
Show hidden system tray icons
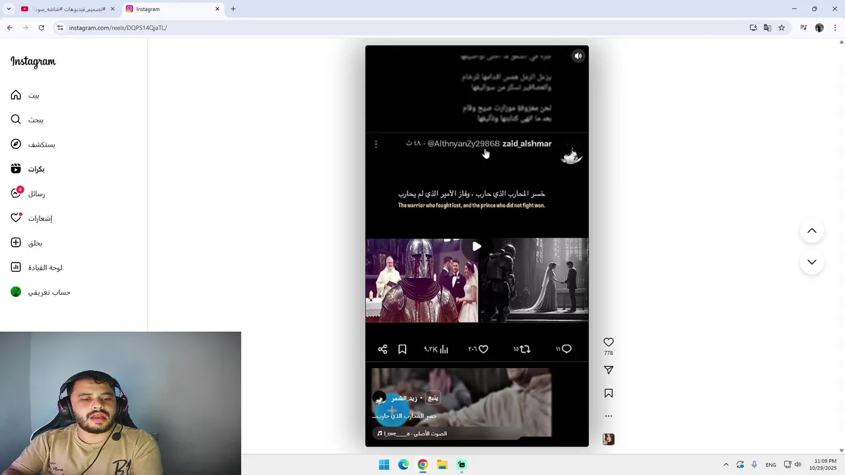coord(726,464)
